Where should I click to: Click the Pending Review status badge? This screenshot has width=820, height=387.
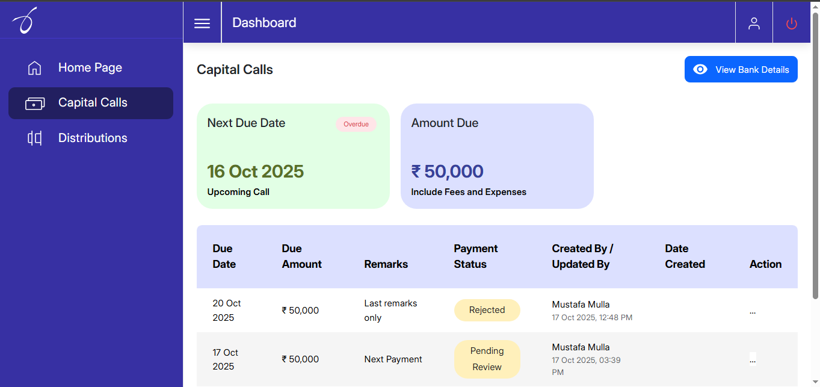(x=487, y=359)
